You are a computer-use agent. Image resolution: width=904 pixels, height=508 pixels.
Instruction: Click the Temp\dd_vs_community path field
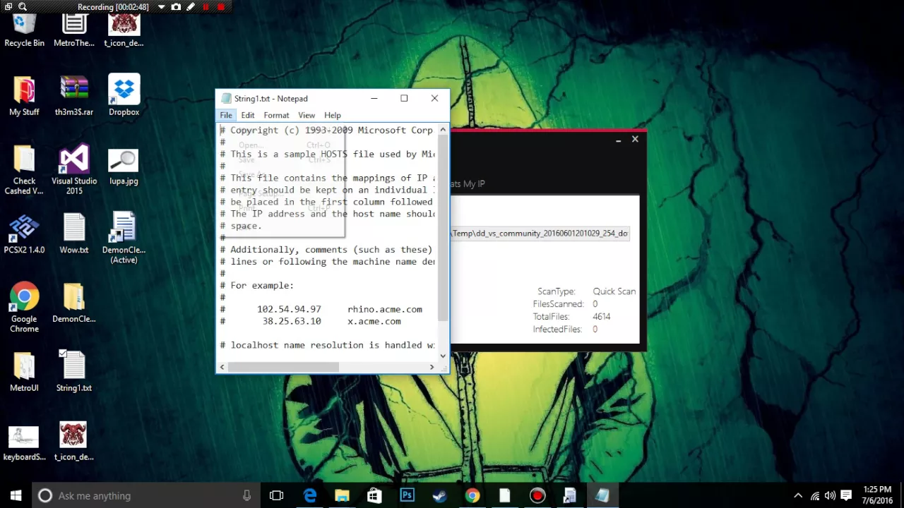[x=540, y=234]
